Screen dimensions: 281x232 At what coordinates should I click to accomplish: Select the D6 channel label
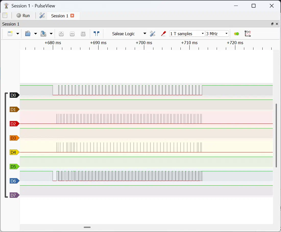[x=14, y=181]
